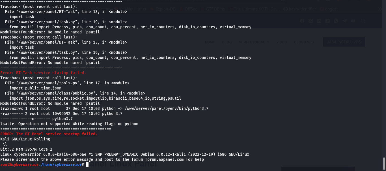Click the website search magnifier icon
Image resolution: width=386 pixels, height=171 pixels.
(x=363, y=21)
